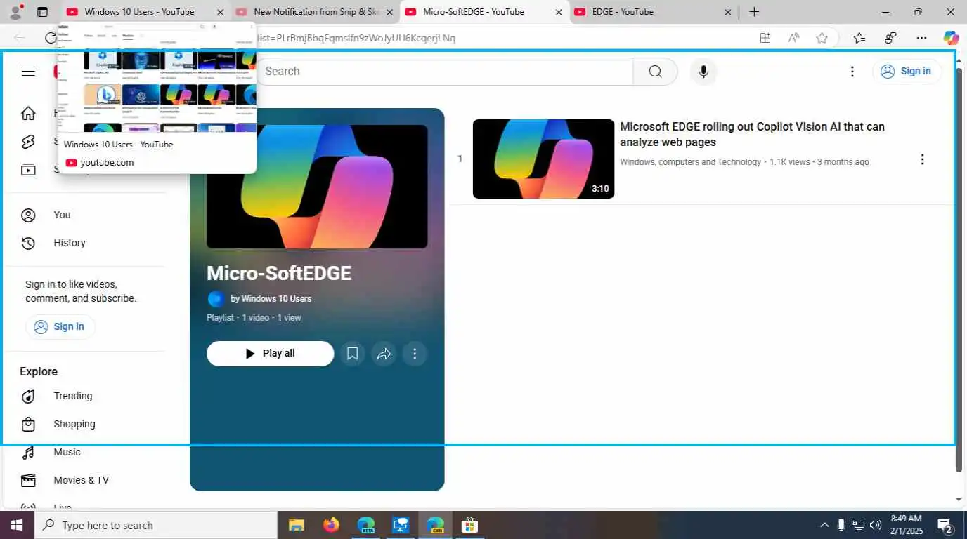Viewport: 967px width, 539px height.
Task: Open History in the sidebar
Action: (84, 243)
